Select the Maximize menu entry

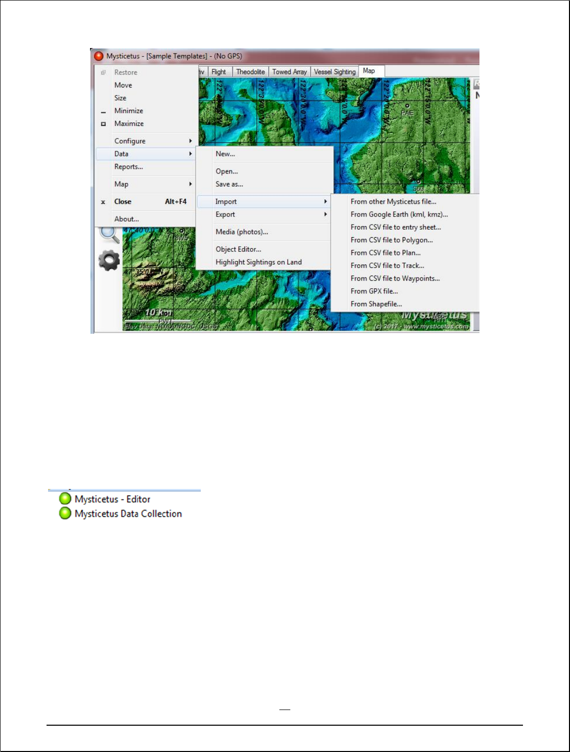click(146, 123)
